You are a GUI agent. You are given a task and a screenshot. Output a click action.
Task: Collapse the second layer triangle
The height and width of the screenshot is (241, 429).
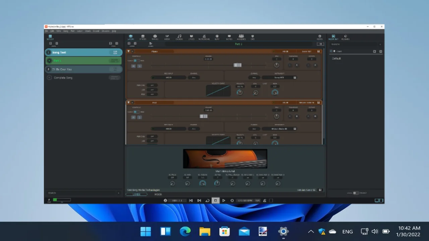128,102
